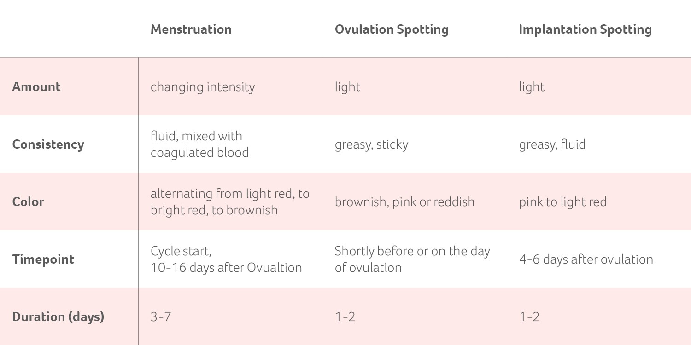Click the 'greasy, sticky' cell
This screenshot has height=345, width=691.
coord(371,144)
